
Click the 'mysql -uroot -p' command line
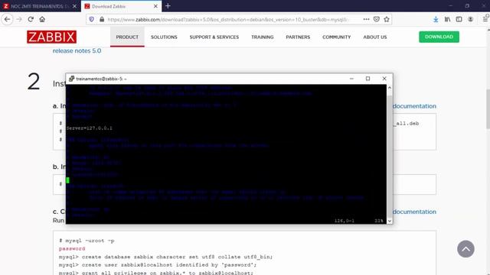click(87, 241)
